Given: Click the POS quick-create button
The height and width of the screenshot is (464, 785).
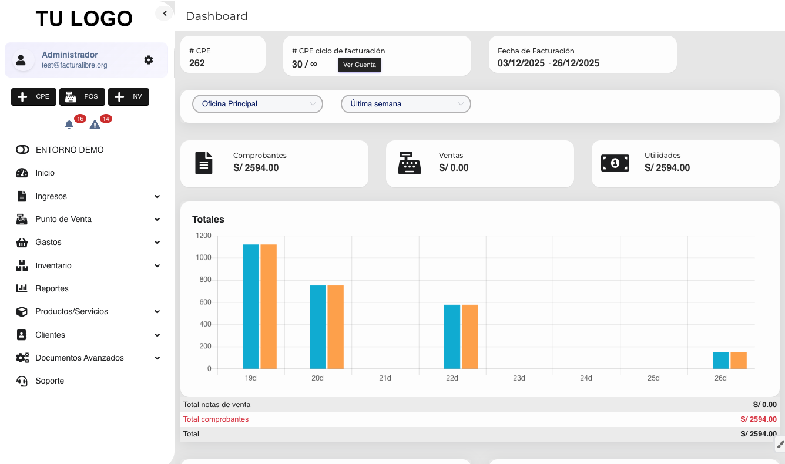Looking at the screenshot, I should coord(82,97).
